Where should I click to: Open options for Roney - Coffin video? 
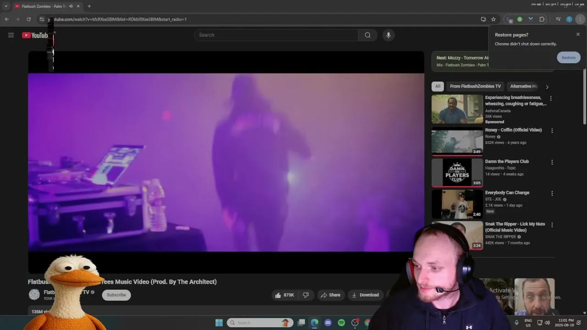pyautogui.click(x=552, y=131)
